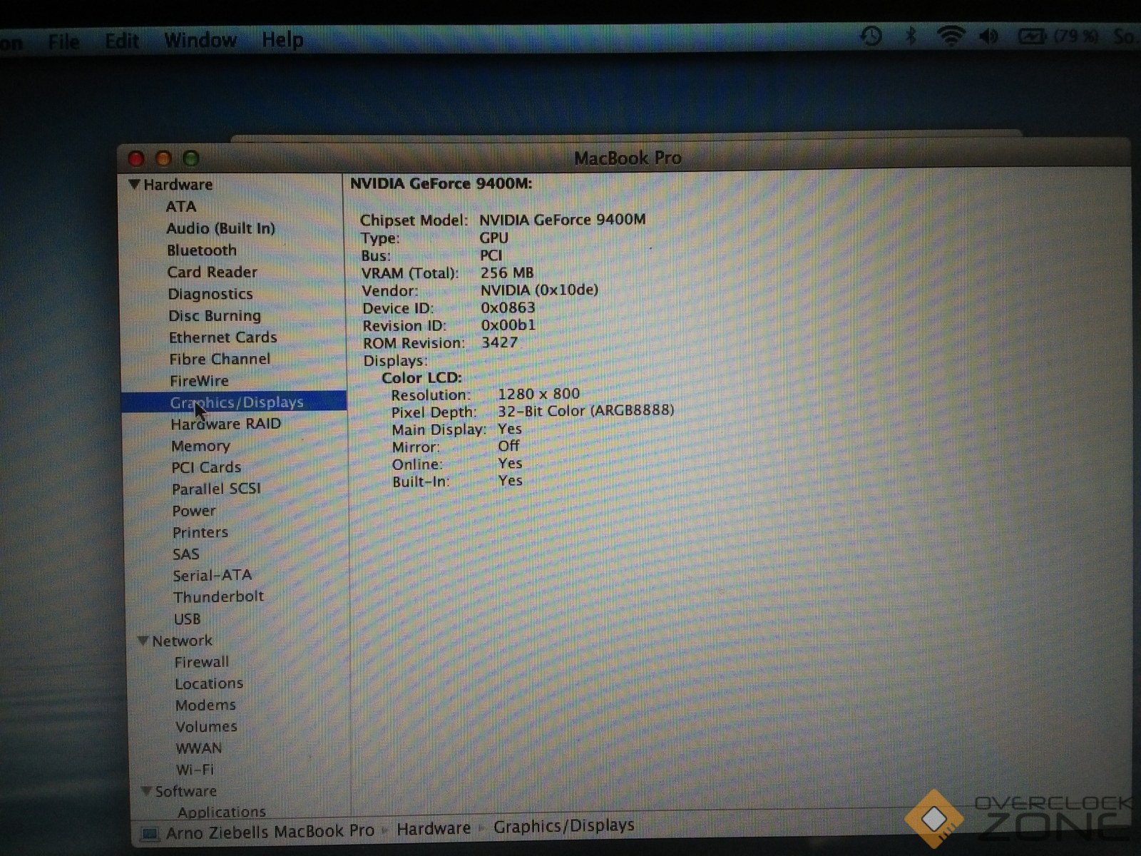This screenshot has width=1141, height=856.
Task: Select Memory in the sidebar
Action: coord(200,446)
